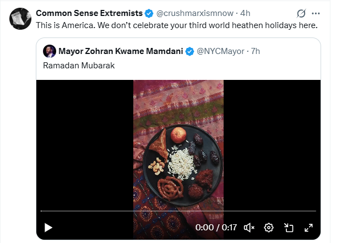Viewport: 347px width, 243px height.
Task: Open Mayor Zohran Kwame Mamdani's avatar
Action: tap(49, 51)
